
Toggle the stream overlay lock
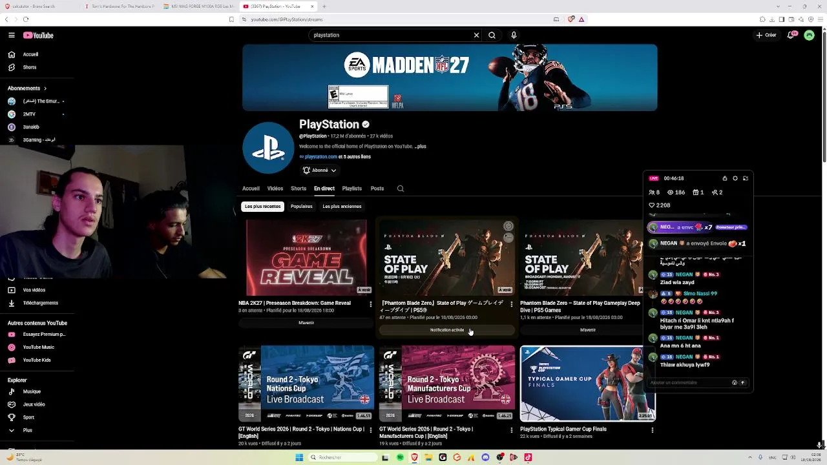pos(725,178)
